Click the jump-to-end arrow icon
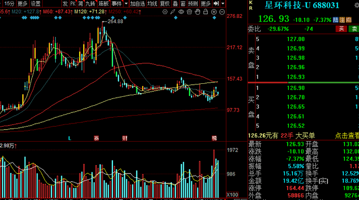 pos(216,4)
